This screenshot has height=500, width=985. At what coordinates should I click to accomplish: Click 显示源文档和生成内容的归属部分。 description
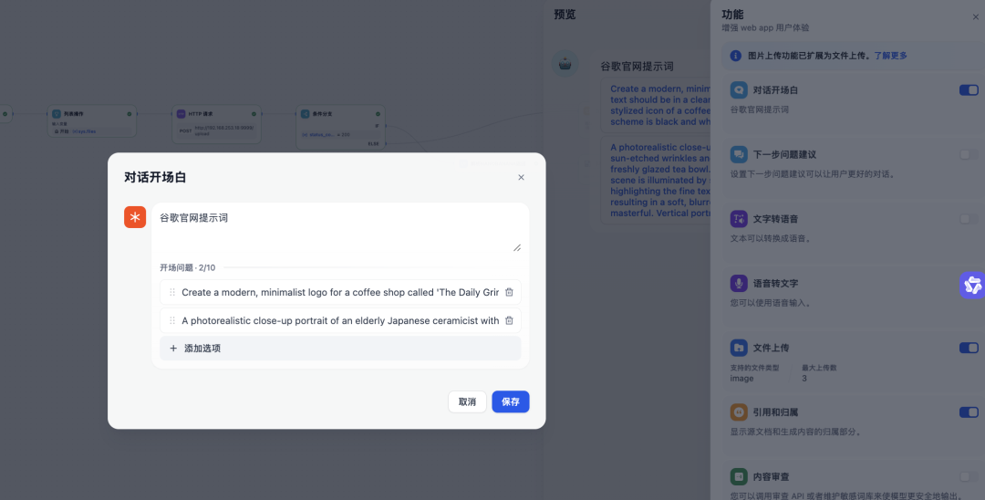tap(796, 432)
